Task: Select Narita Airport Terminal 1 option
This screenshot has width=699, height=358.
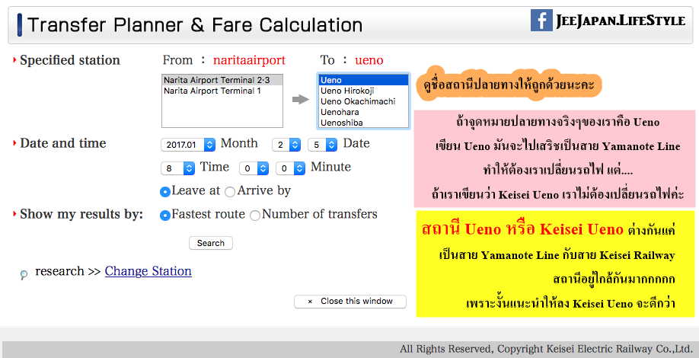Action: pos(222,91)
